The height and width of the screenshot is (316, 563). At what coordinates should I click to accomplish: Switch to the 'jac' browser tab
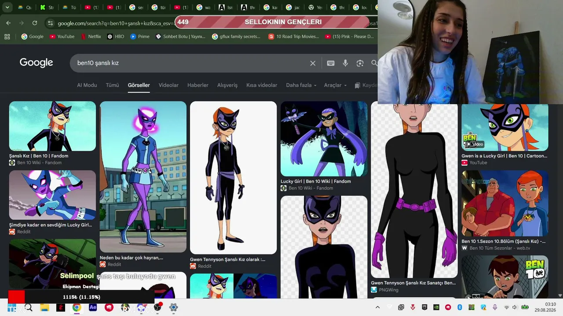click(293, 7)
